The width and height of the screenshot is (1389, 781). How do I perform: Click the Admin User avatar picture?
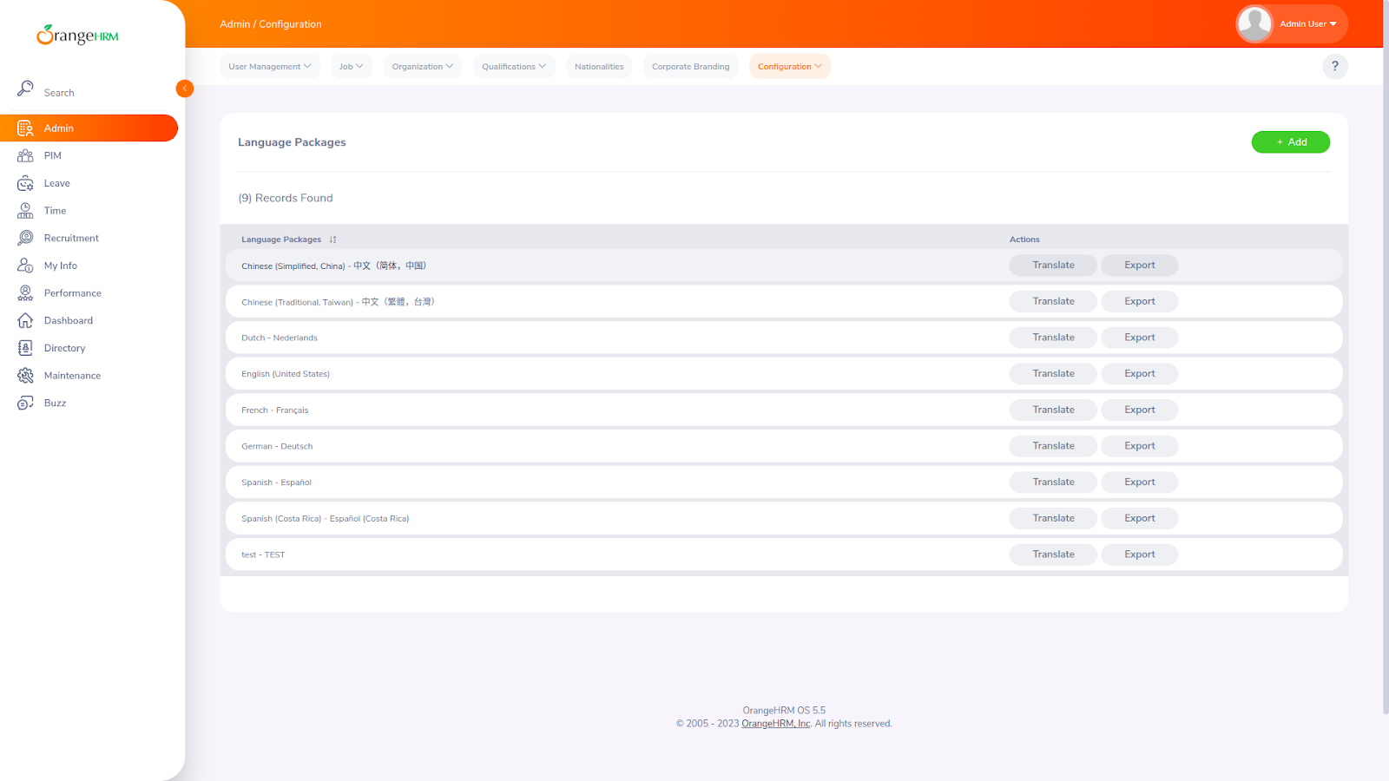(1254, 23)
